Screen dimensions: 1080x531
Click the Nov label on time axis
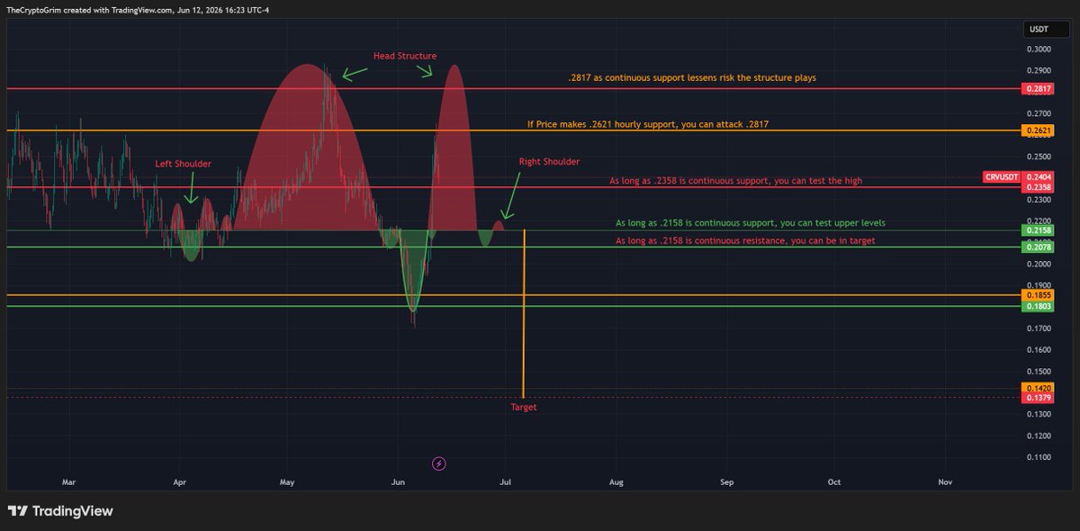[x=945, y=482]
